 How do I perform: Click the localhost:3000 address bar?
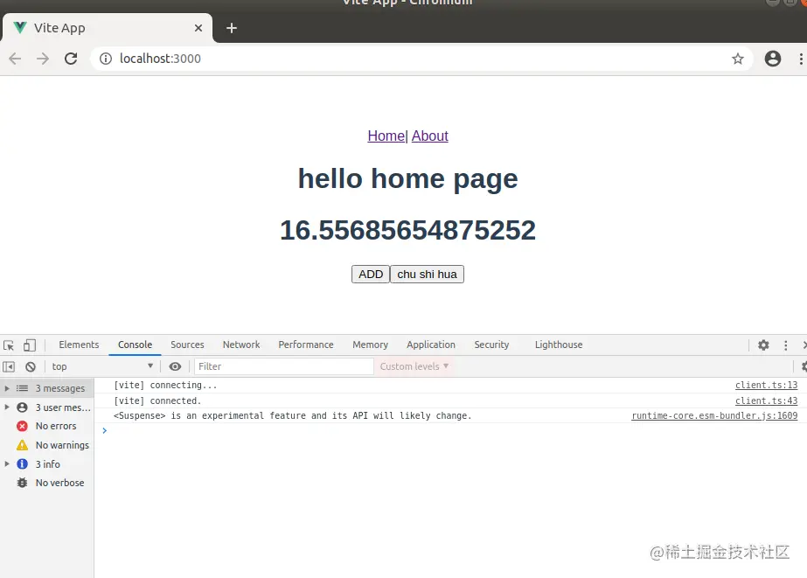421,59
